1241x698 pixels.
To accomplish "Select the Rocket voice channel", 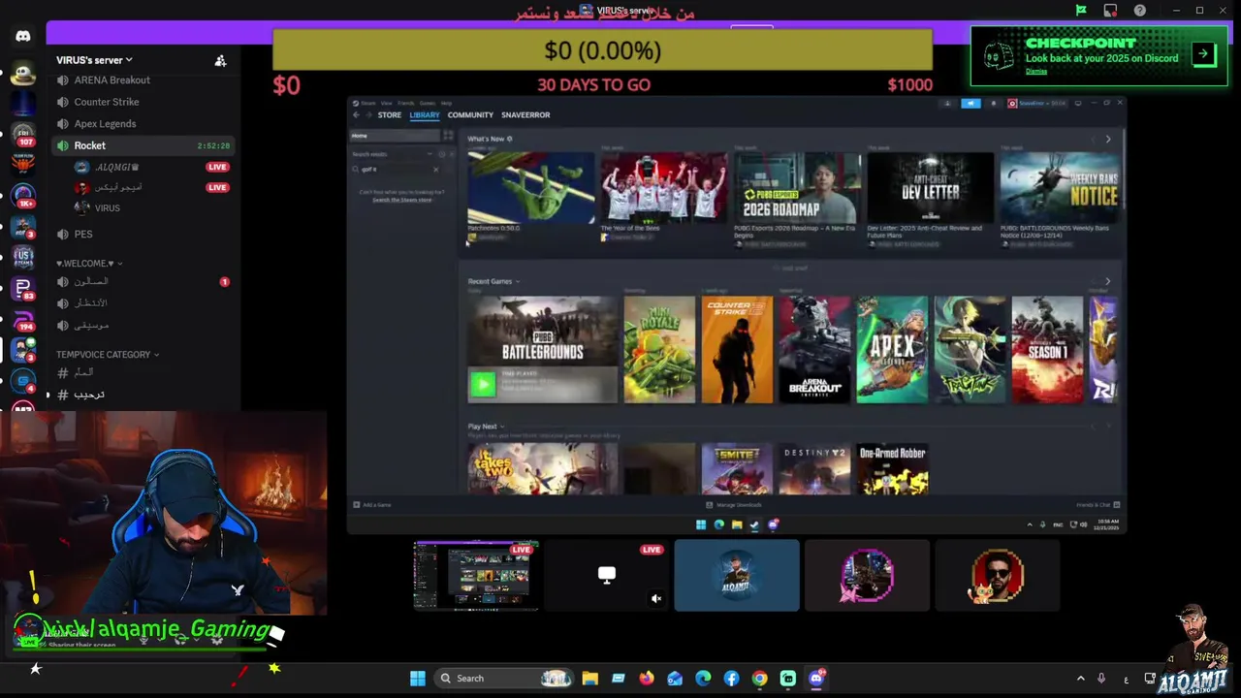I will point(143,145).
